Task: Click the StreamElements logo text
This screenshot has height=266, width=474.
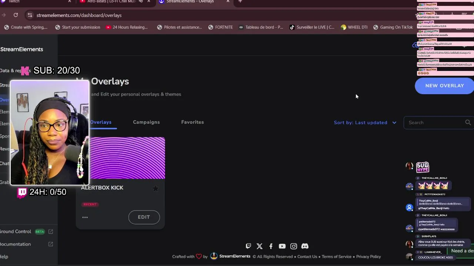Action: [21, 49]
